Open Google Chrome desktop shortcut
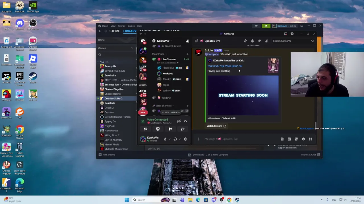 (20, 132)
